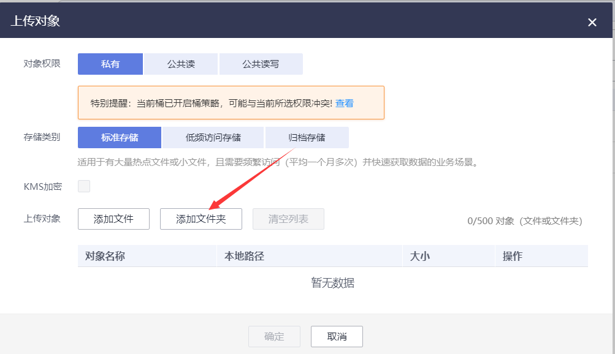
Task: Click 添加文件夹 to add a folder
Action: coord(201,219)
